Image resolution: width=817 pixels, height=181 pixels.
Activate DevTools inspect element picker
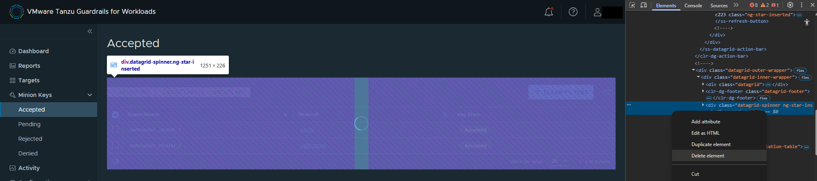click(x=632, y=5)
